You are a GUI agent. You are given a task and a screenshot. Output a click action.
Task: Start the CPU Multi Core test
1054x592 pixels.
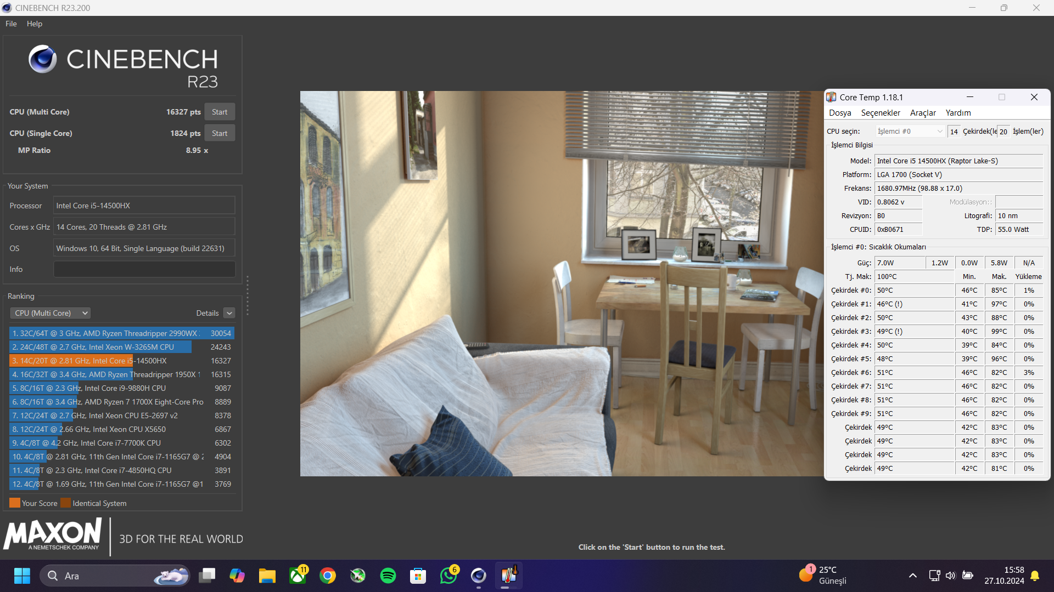coord(220,112)
